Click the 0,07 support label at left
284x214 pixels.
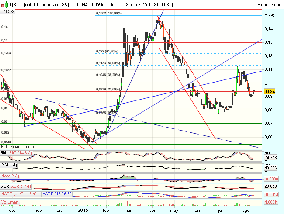pyautogui.click(x=4, y=121)
